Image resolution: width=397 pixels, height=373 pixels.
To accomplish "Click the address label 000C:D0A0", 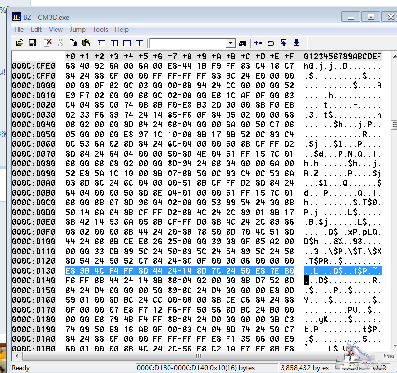I will coord(34,183).
